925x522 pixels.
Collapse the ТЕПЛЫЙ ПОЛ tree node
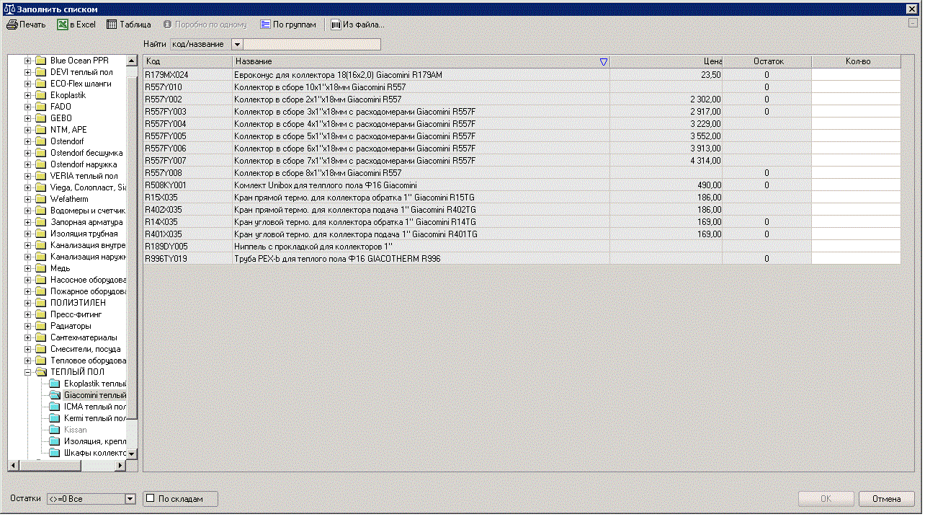click(28, 372)
